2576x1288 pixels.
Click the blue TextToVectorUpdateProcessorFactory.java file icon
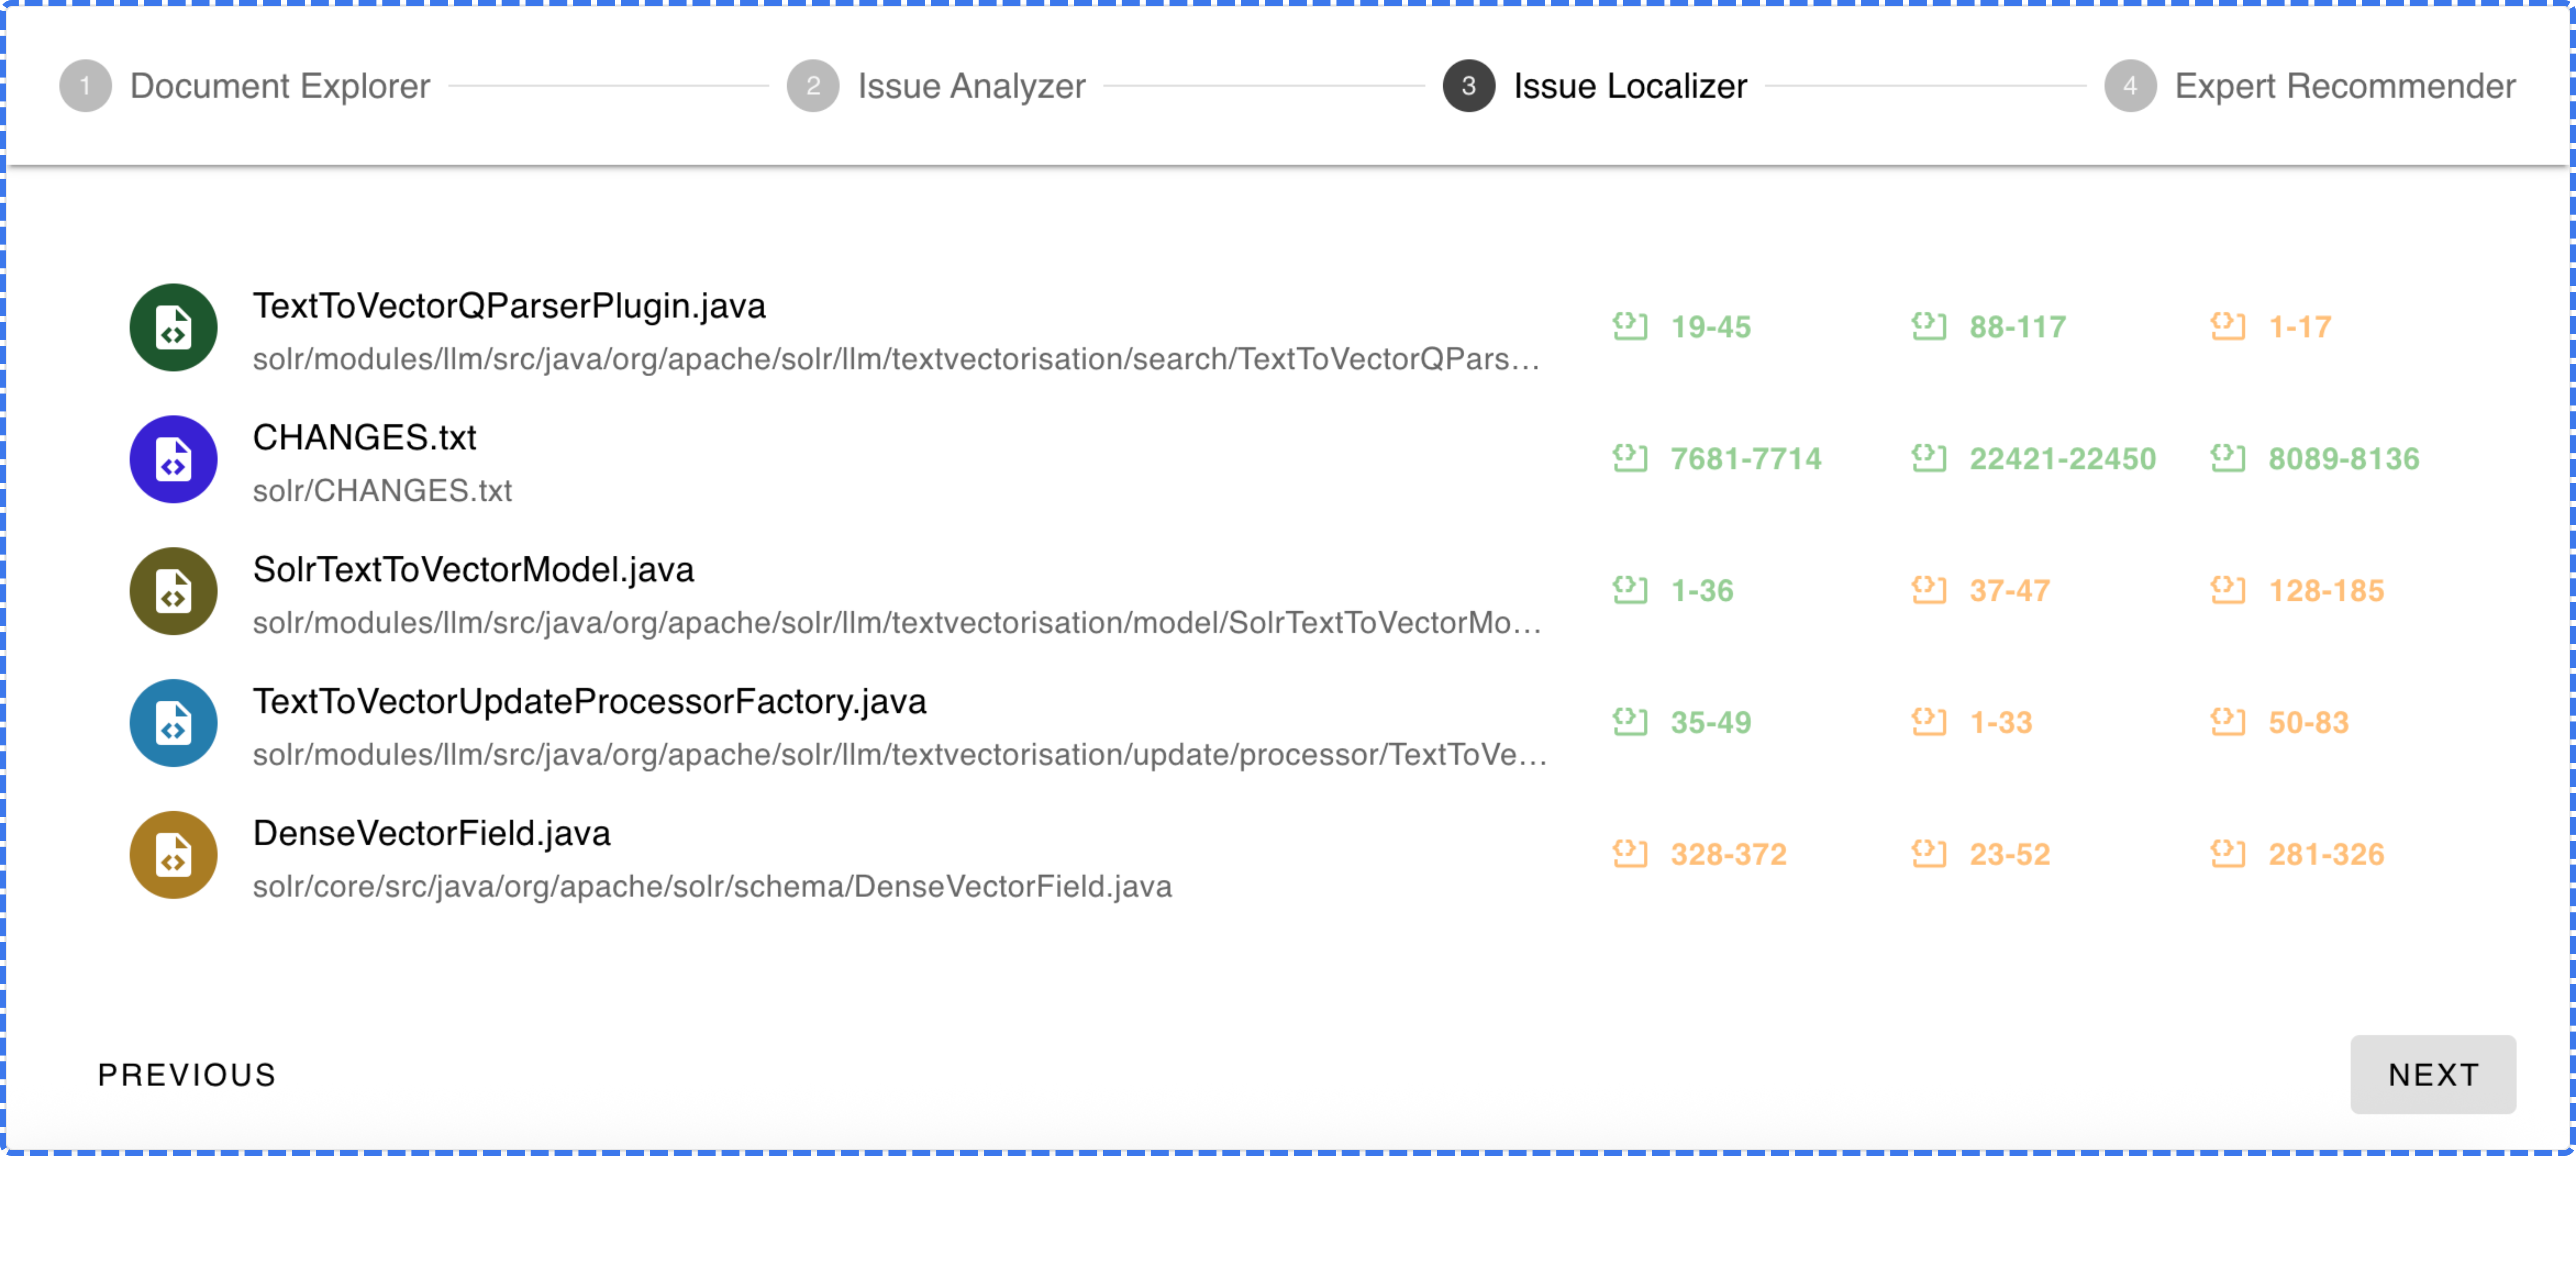pos(173,723)
